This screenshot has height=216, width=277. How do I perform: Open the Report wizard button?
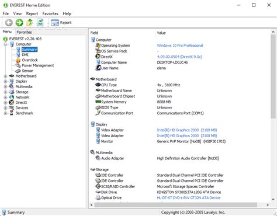[x=61, y=23]
